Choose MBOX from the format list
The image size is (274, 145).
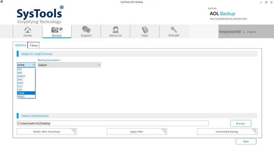26,76
